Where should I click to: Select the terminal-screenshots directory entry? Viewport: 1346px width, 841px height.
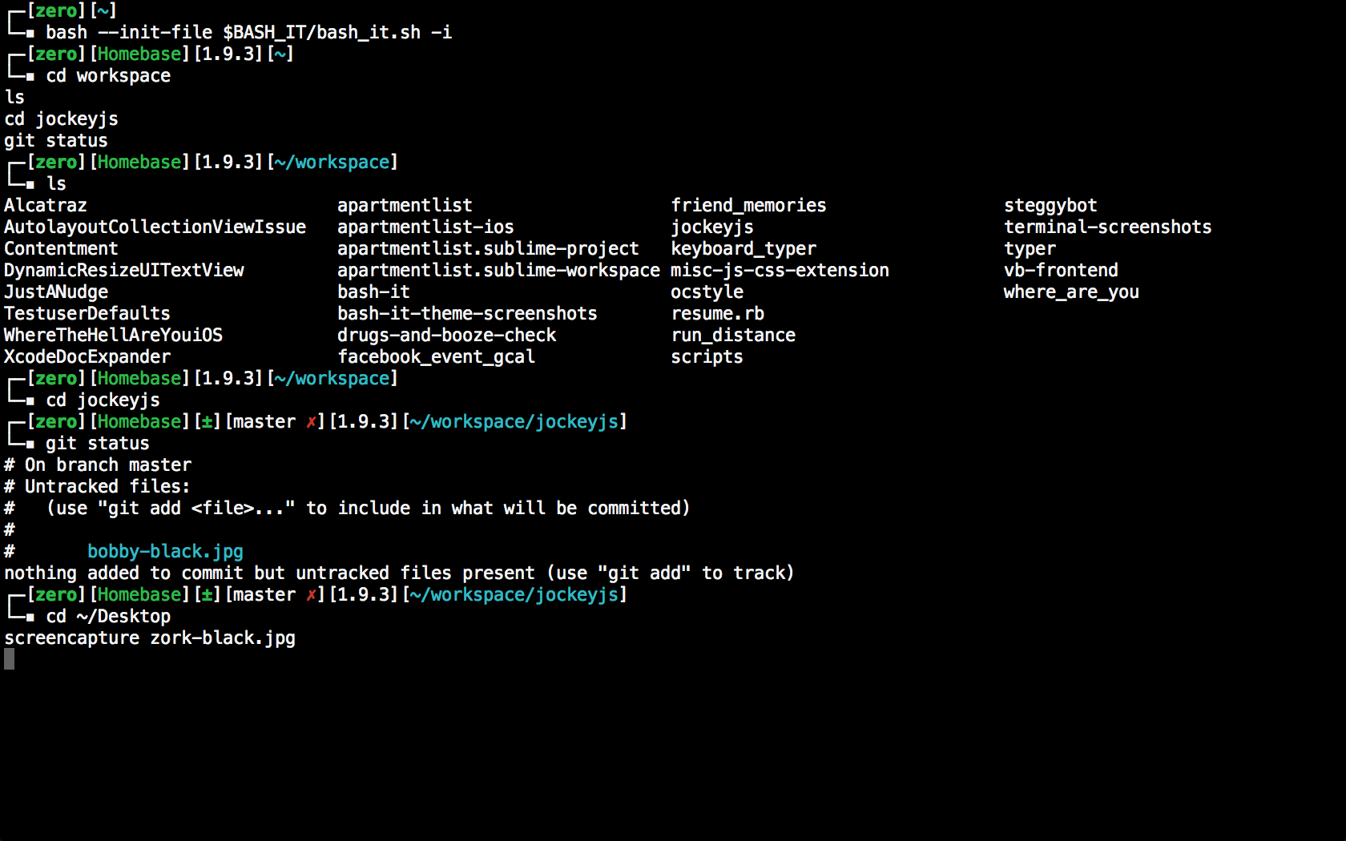(1107, 227)
